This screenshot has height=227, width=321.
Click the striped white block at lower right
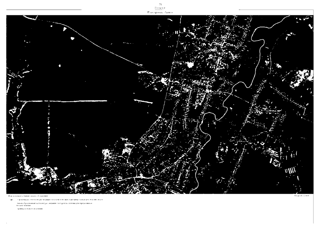point(291,171)
